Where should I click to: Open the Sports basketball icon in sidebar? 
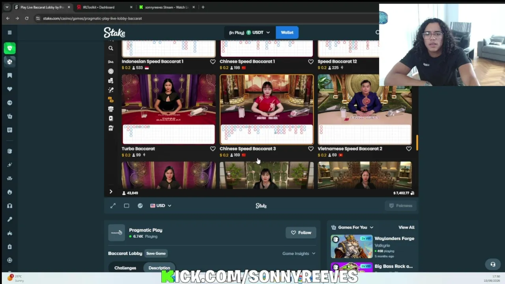(x=10, y=62)
